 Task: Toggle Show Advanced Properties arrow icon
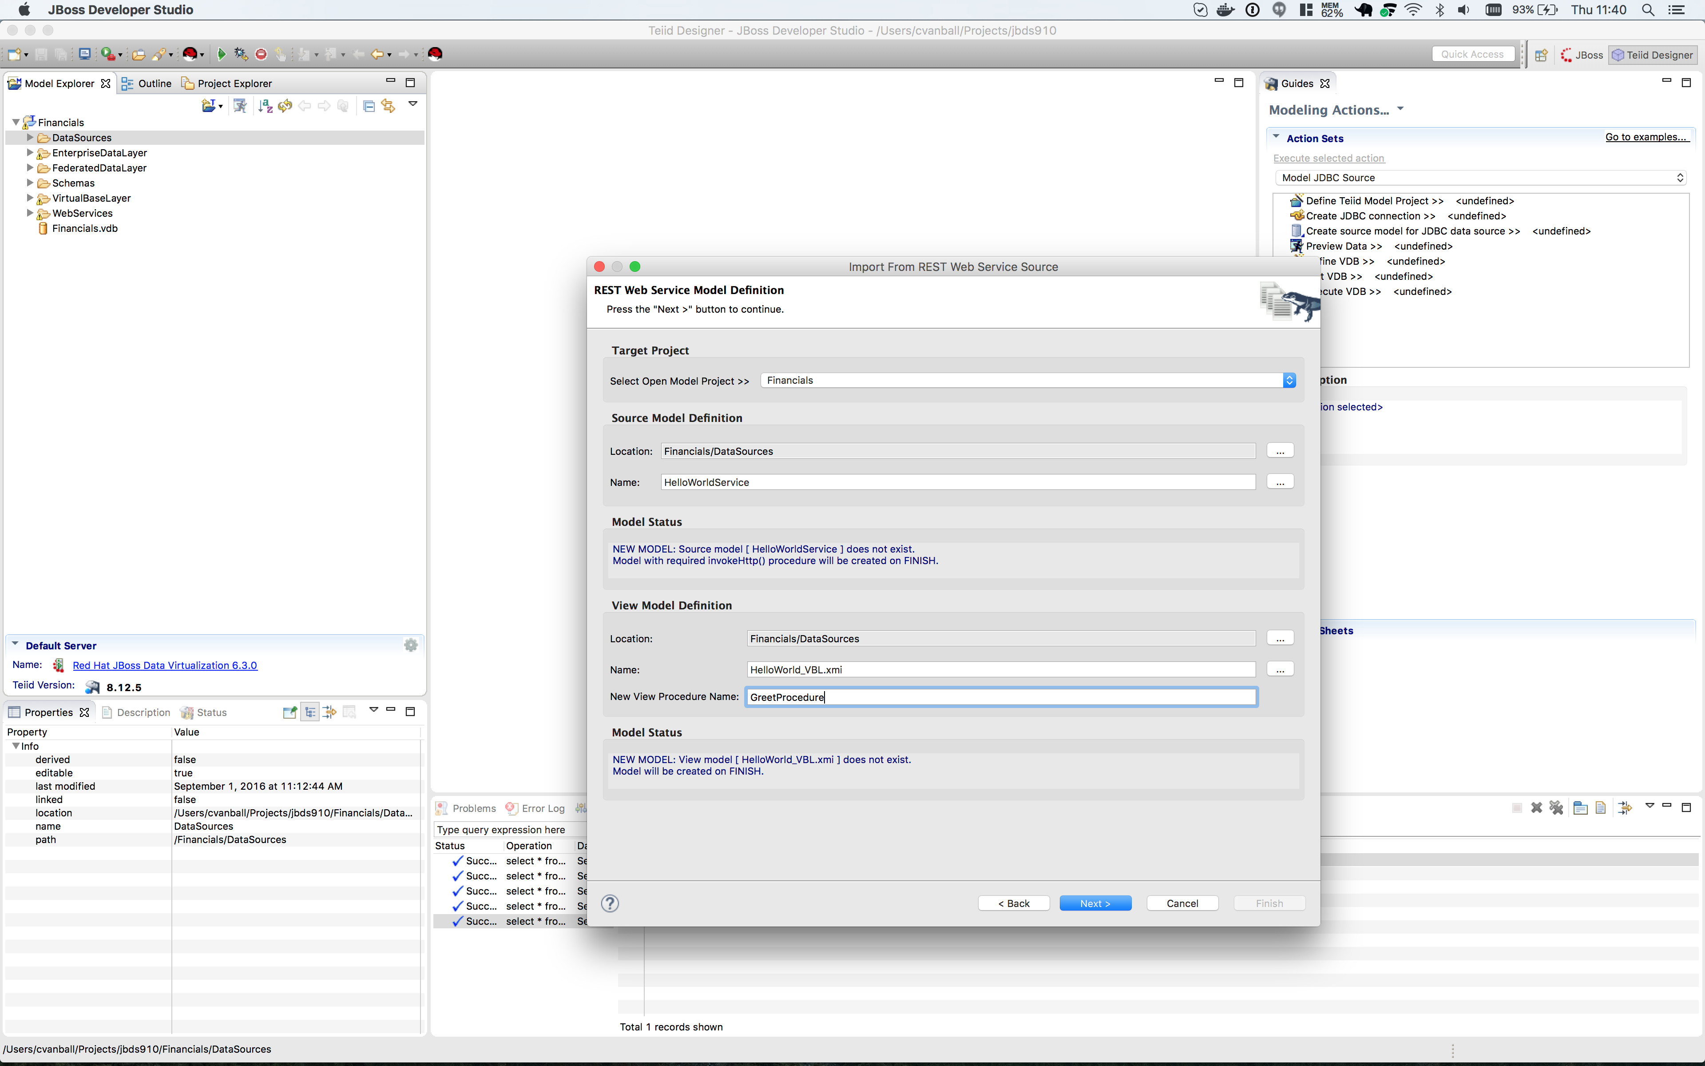329,712
